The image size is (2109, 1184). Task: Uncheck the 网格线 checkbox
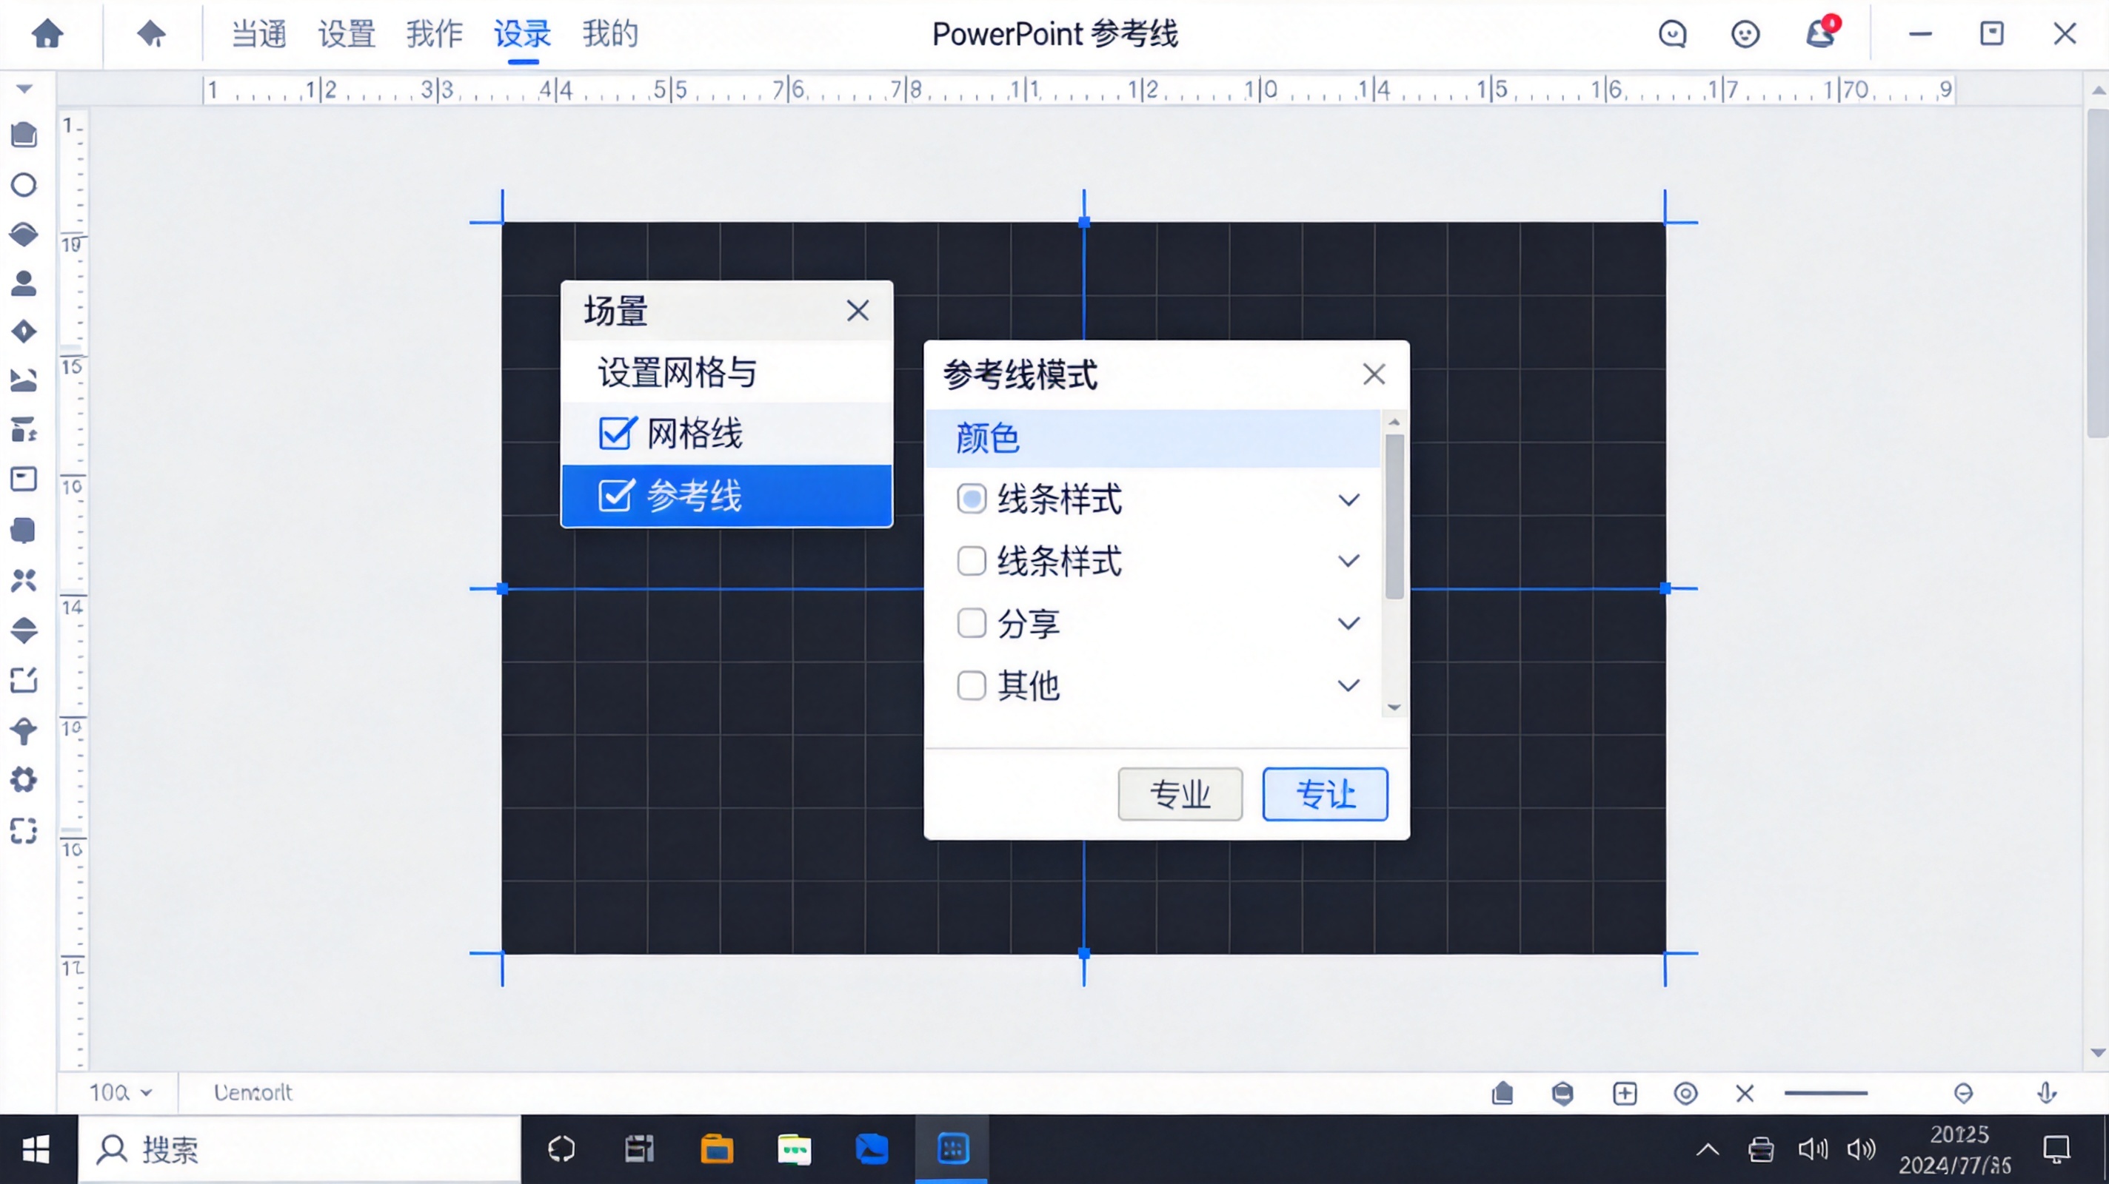tap(615, 434)
